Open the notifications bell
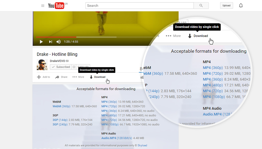This screenshot has width=262, height=149. pyautogui.click(x=241, y=6)
